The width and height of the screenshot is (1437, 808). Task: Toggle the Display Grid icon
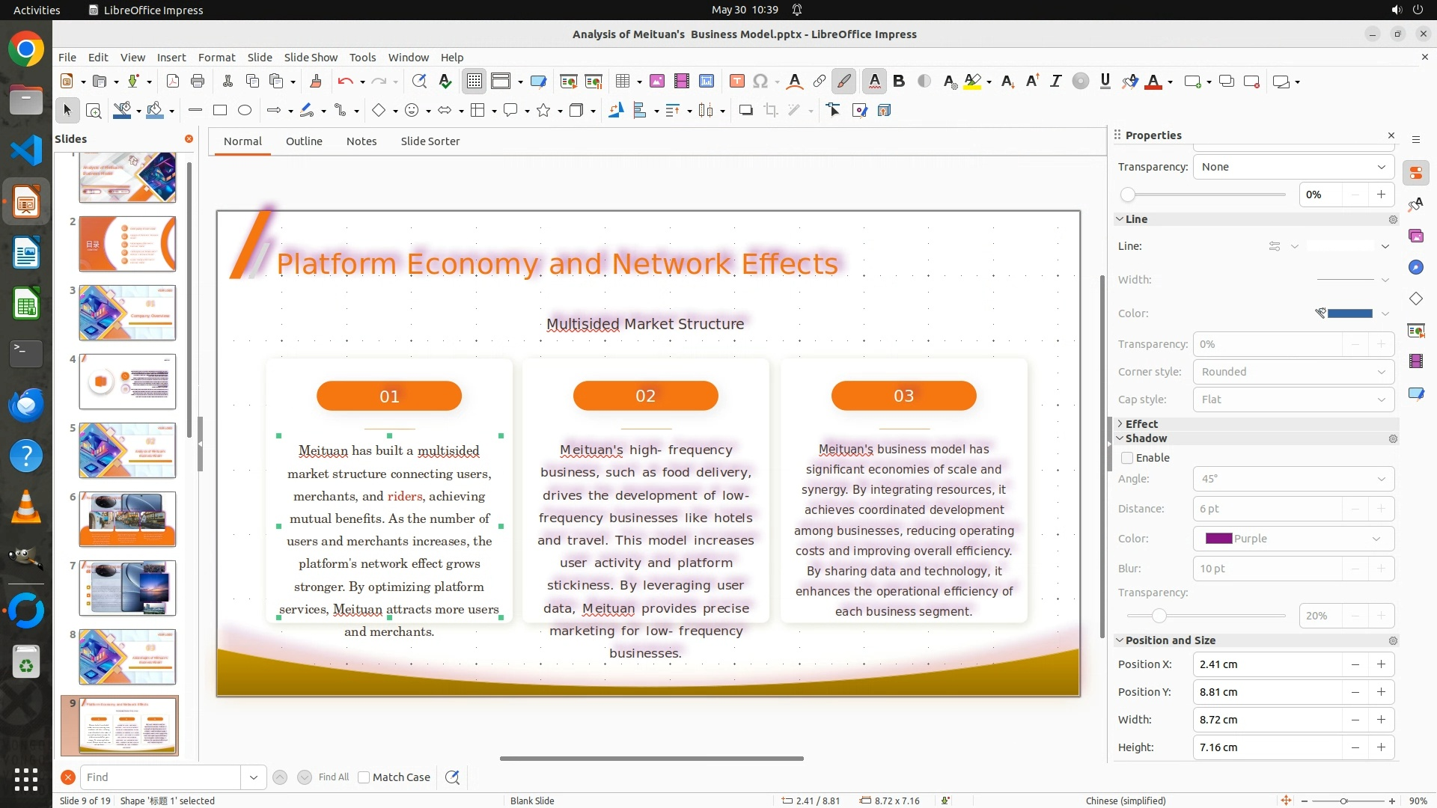tap(475, 82)
